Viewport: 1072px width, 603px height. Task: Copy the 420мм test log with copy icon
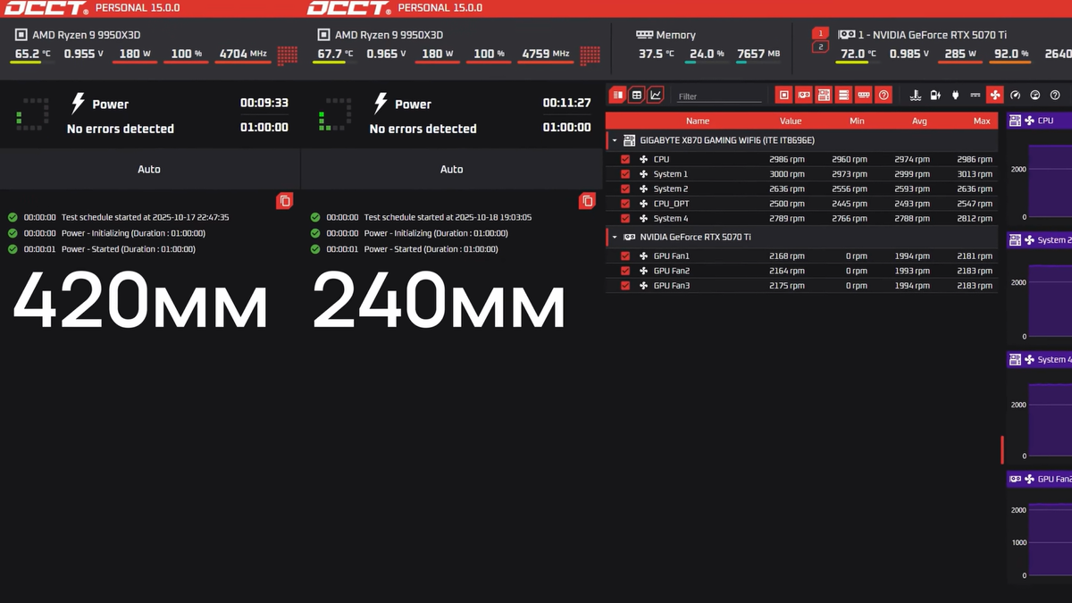(x=285, y=201)
